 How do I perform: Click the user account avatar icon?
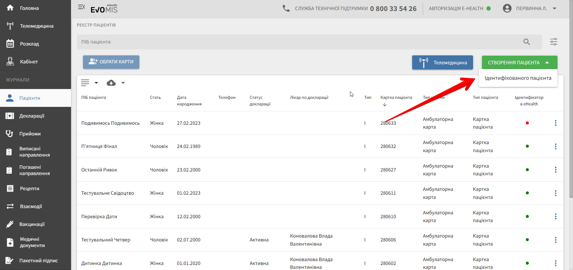click(x=507, y=8)
